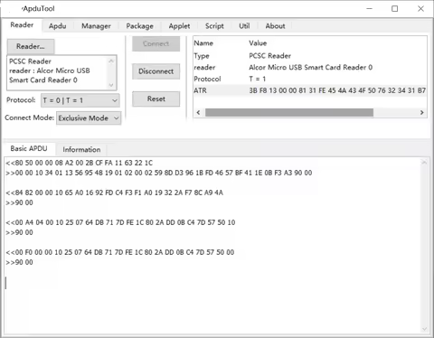Switch to the Apdu tab

pyautogui.click(x=57, y=26)
